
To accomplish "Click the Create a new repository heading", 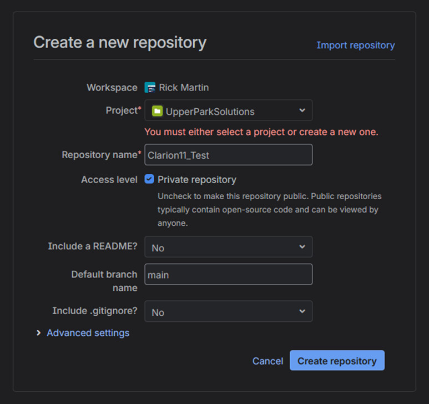I will [120, 42].
